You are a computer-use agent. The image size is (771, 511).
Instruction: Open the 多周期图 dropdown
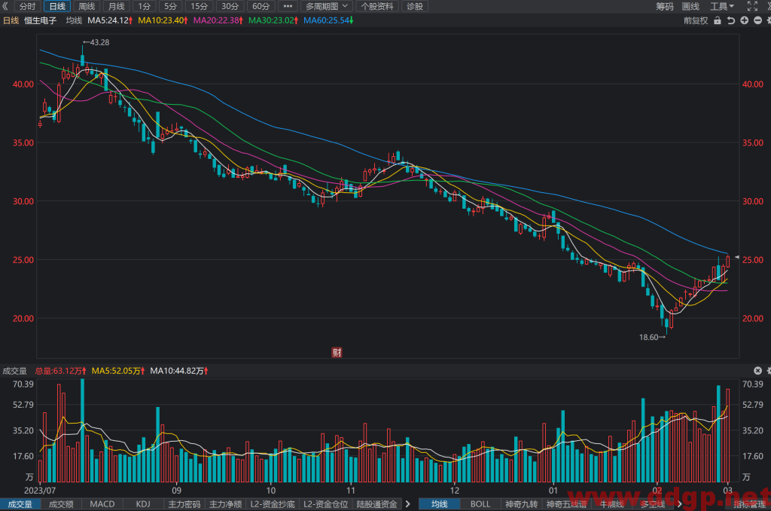[x=327, y=6]
